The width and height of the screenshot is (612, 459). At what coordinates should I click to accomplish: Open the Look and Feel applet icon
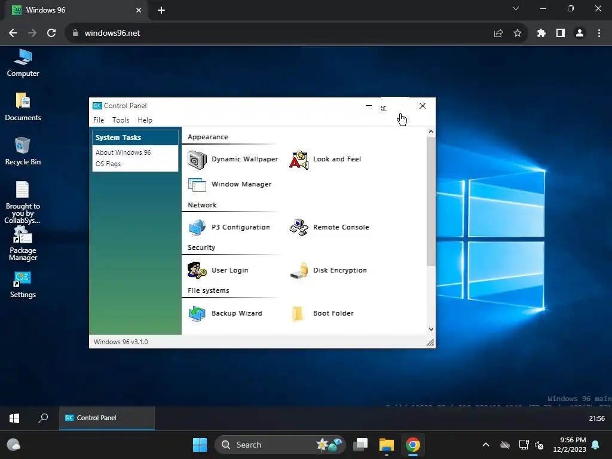pyautogui.click(x=299, y=160)
